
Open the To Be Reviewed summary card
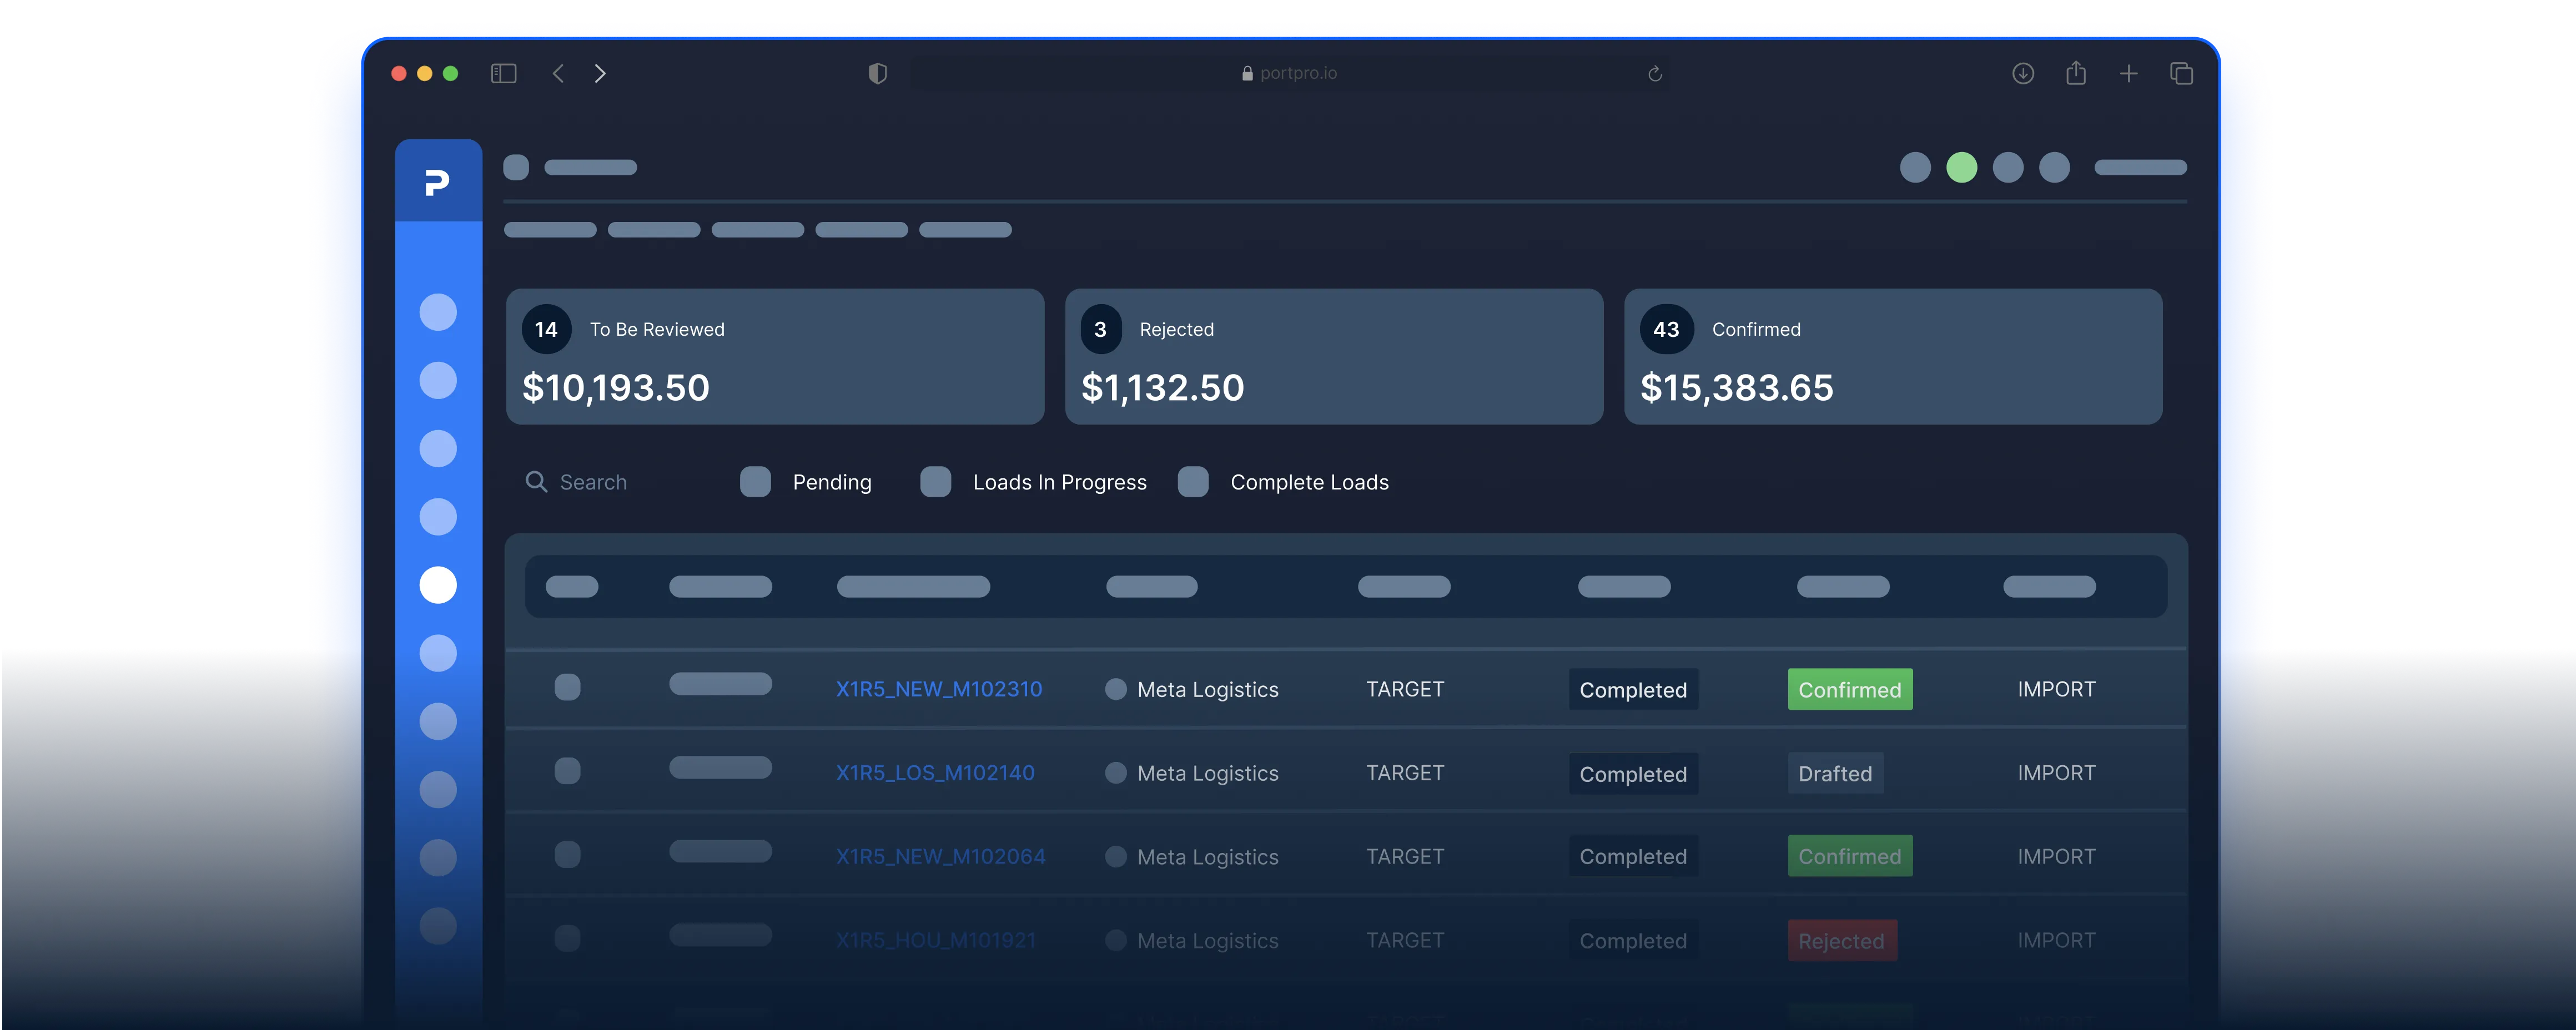(775, 357)
